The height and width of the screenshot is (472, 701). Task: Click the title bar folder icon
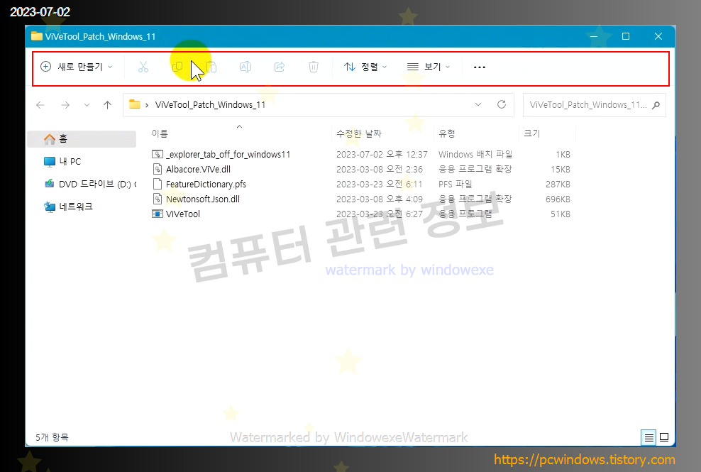pyautogui.click(x=37, y=36)
